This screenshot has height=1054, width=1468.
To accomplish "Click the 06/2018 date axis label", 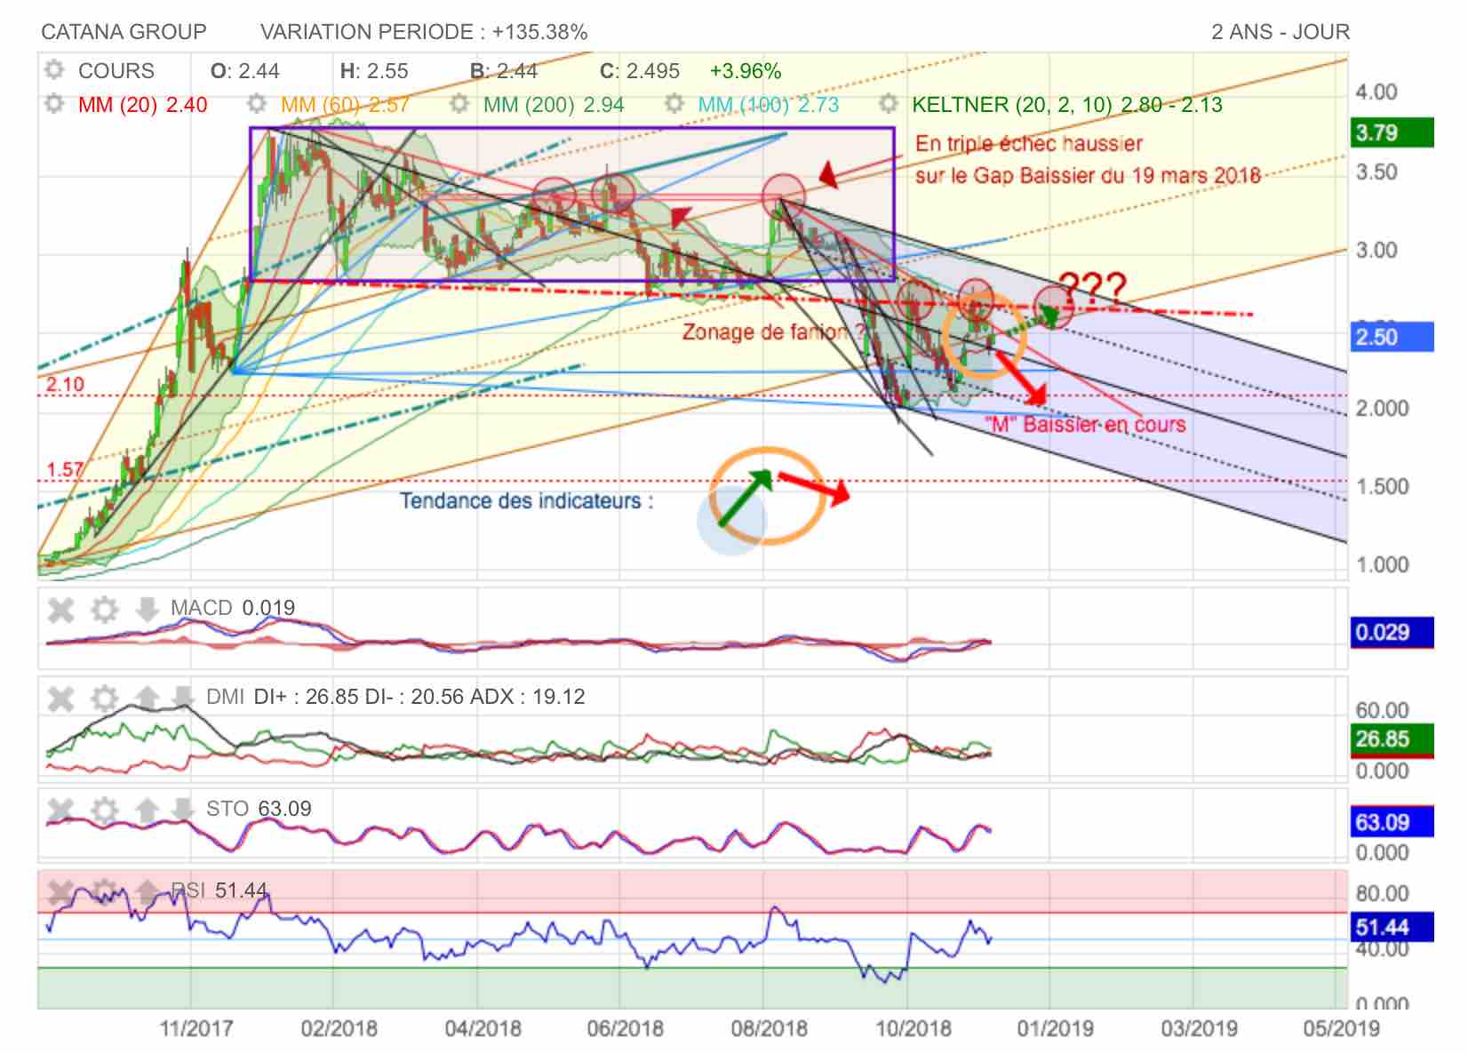I will pos(626,1029).
